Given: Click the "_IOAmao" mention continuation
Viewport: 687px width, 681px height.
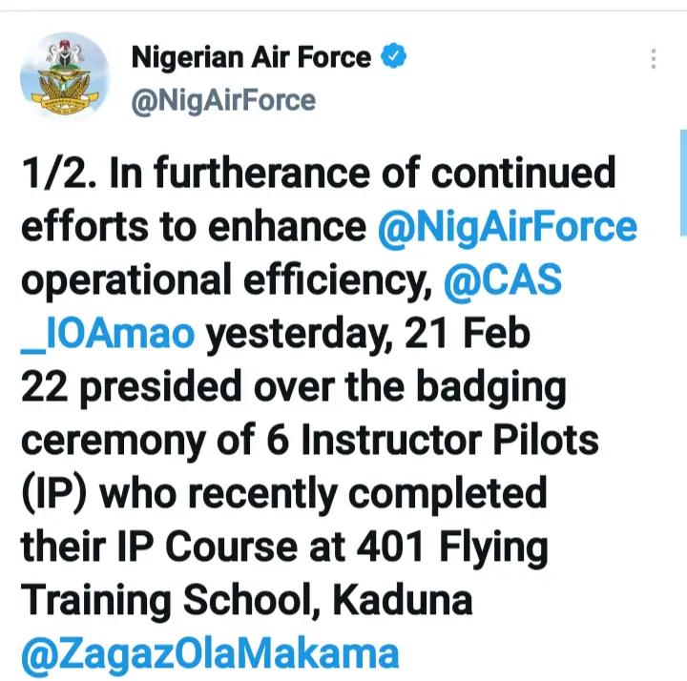Looking at the screenshot, I should click(x=108, y=335).
